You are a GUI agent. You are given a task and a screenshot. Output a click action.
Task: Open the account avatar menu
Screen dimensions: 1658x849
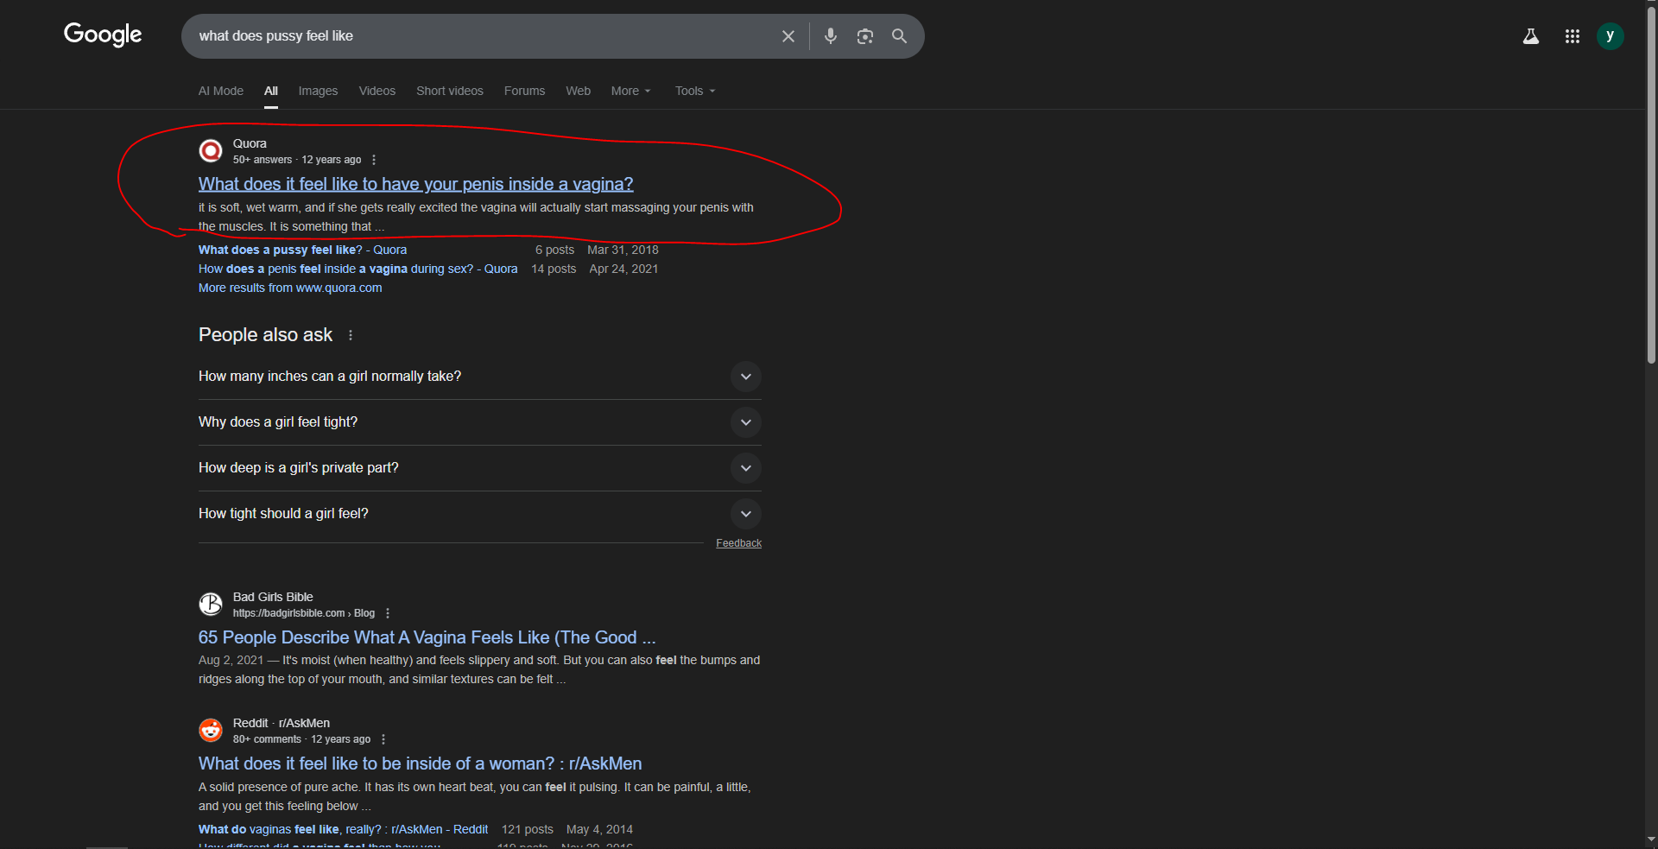(x=1610, y=36)
